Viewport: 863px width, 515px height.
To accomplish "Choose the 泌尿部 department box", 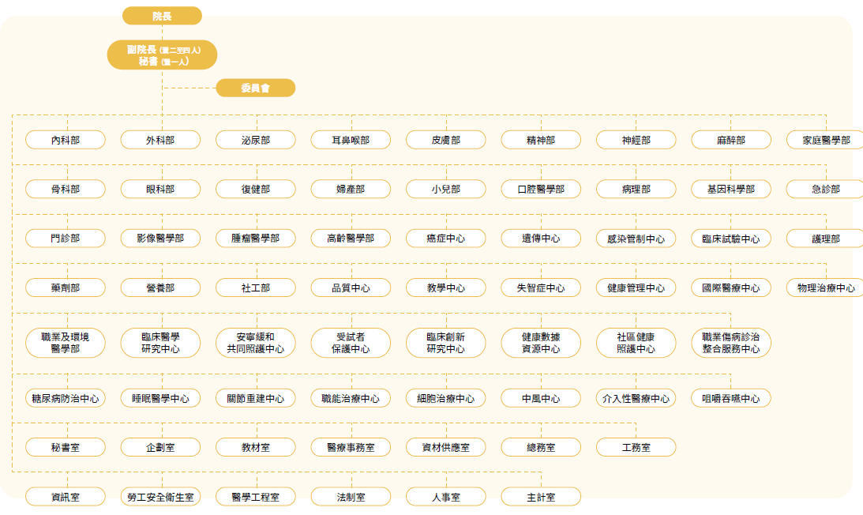I will (x=255, y=140).
